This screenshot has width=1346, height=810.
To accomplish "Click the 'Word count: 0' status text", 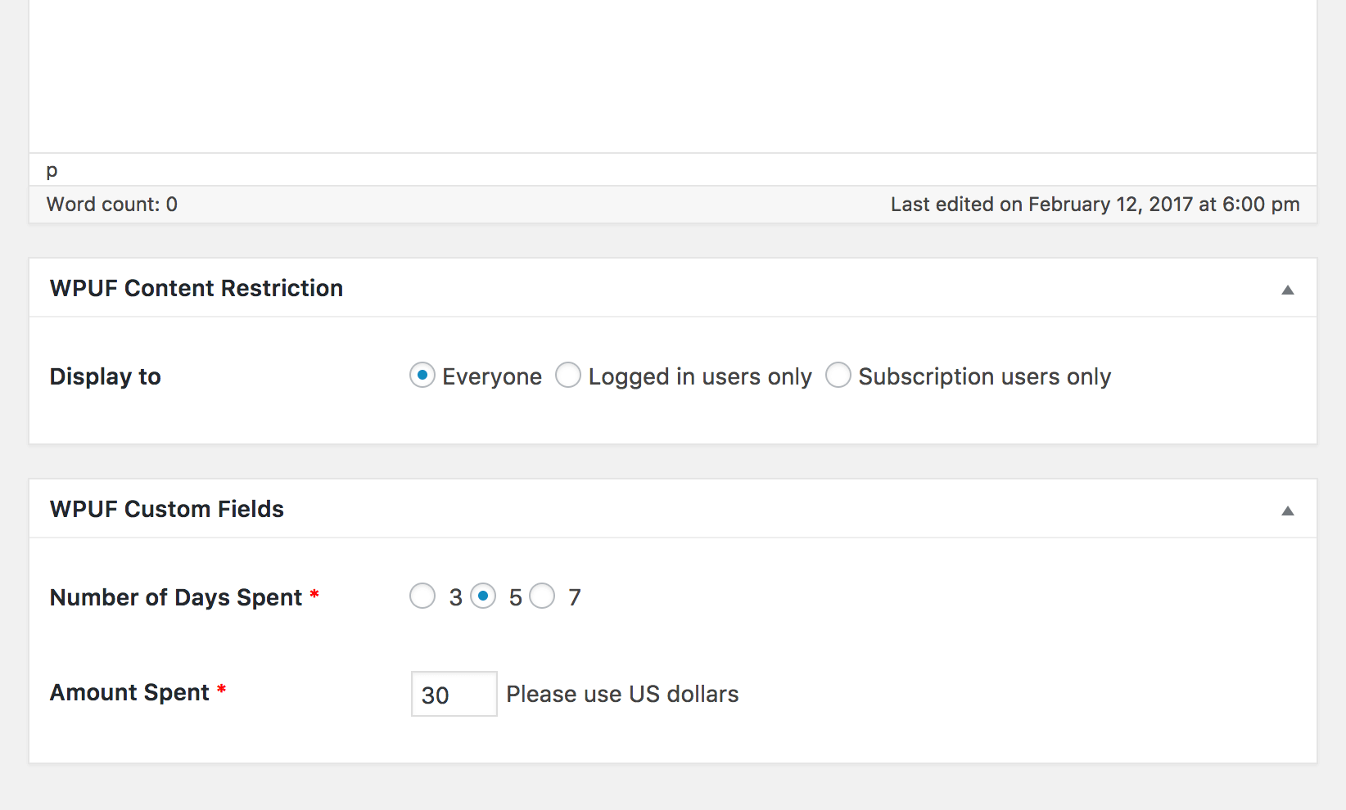I will coord(112,205).
